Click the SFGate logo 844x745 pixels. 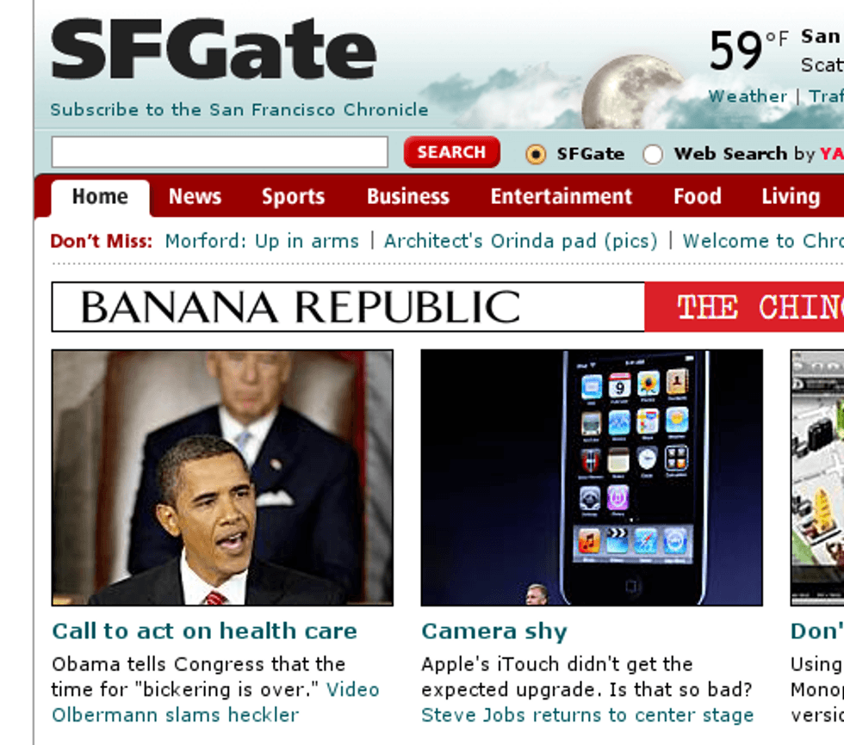tap(214, 49)
